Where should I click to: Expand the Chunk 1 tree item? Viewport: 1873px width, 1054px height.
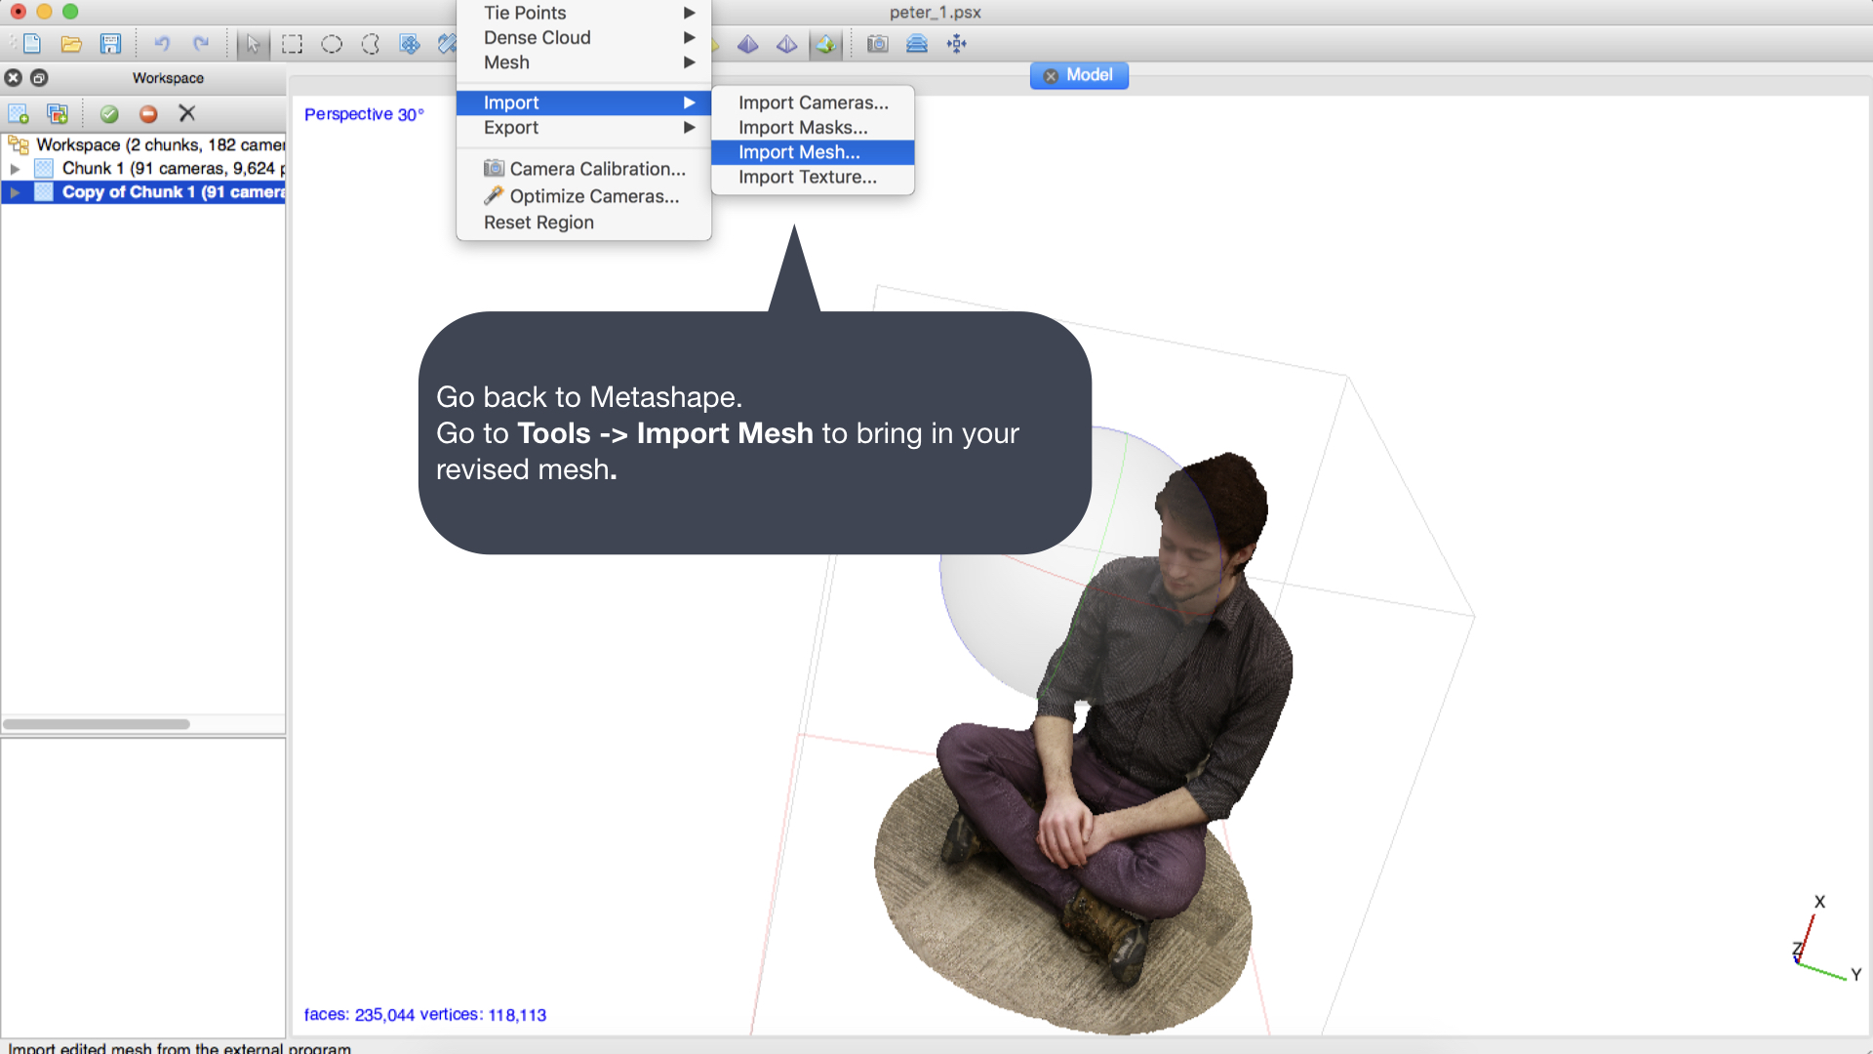coord(15,169)
